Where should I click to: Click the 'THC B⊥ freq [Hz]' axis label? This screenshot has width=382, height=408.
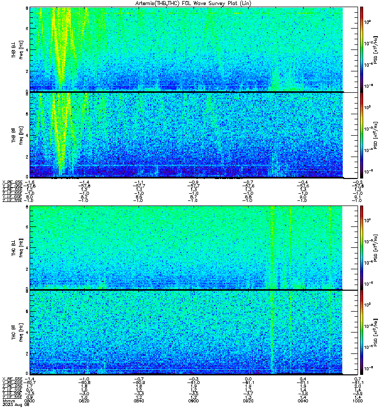[17, 248]
